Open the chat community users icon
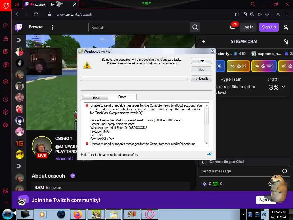 pyautogui.click(x=286, y=42)
